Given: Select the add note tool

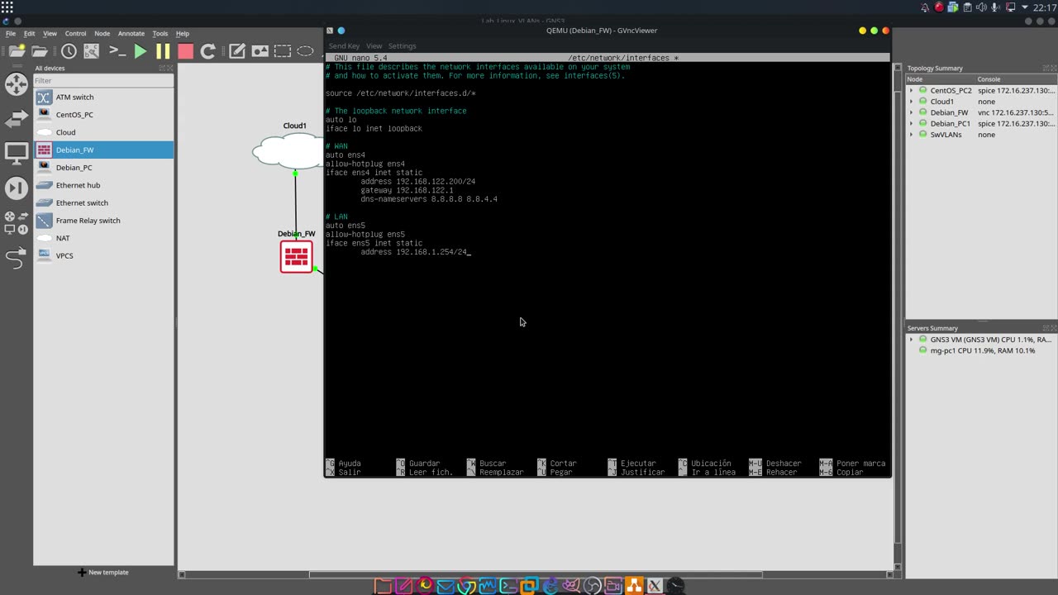Looking at the screenshot, I should pyautogui.click(x=237, y=51).
